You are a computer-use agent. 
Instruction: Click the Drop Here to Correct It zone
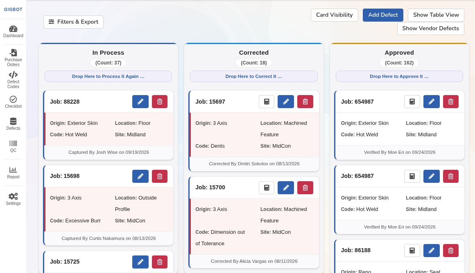click(253, 76)
